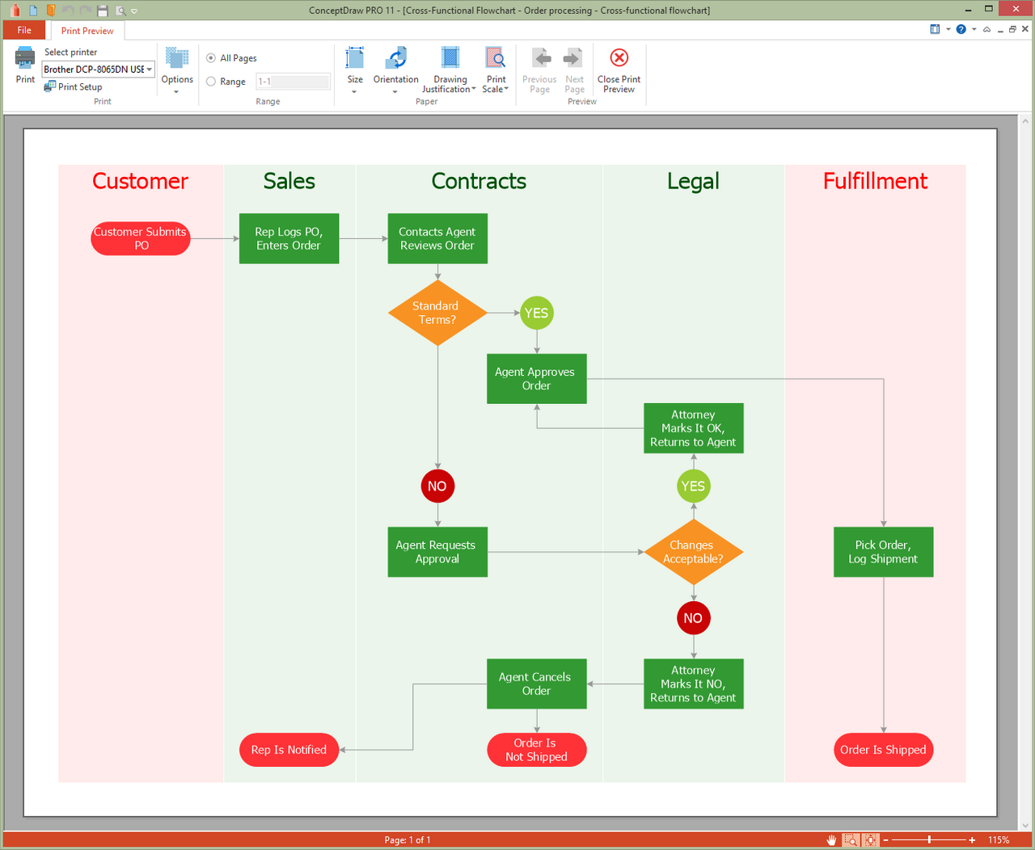Open the Print Scale dropdown
This screenshot has height=850, width=1035.
(x=496, y=69)
